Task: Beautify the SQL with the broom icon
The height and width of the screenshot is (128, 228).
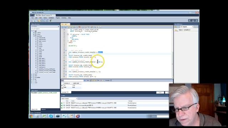Action: click(92, 27)
